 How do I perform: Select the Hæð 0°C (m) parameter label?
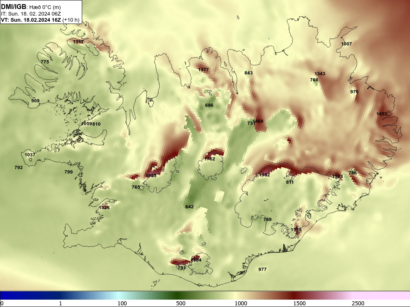pyautogui.click(x=45, y=7)
